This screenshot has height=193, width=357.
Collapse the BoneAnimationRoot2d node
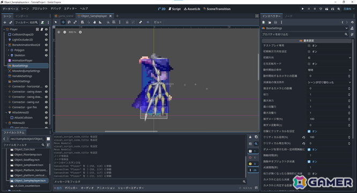pyautogui.click(x=6, y=45)
